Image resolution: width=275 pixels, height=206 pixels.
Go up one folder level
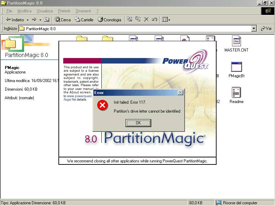click(47, 20)
